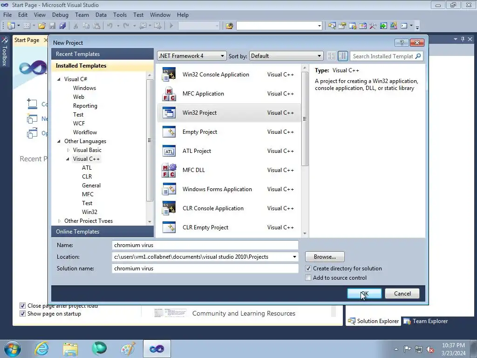This screenshot has width=477, height=358.
Task: Open the Tools menu
Action: click(120, 14)
